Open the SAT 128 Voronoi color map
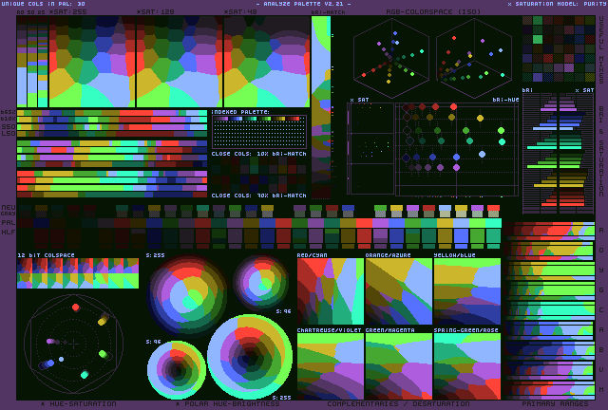The image size is (608, 410). point(180,62)
